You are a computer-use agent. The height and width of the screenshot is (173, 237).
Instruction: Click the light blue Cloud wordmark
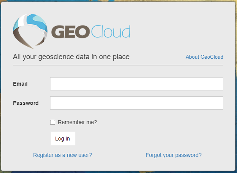coord(110,32)
